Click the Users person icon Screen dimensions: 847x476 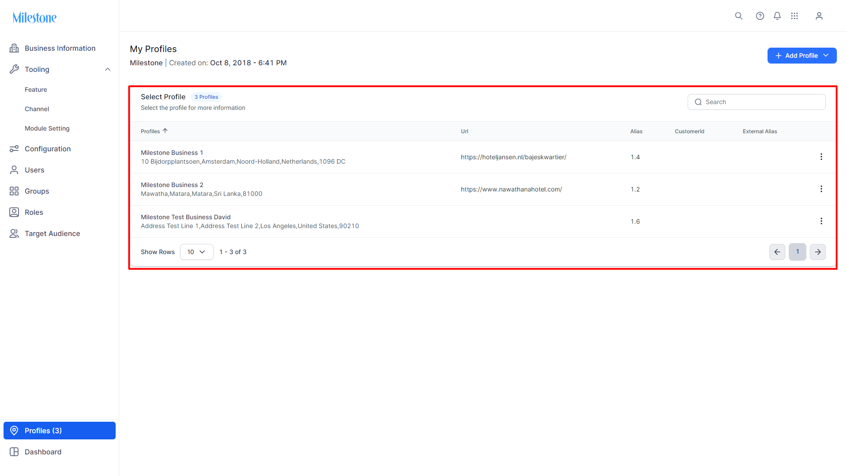point(14,170)
